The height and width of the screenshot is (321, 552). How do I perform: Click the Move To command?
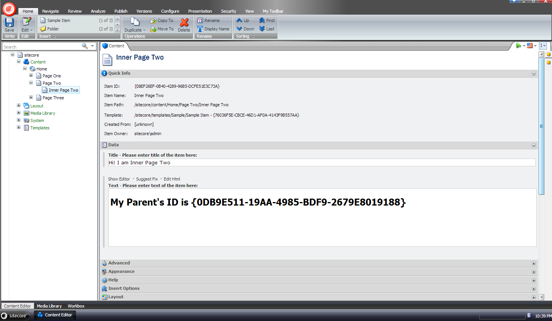click(x=162, y=29)
